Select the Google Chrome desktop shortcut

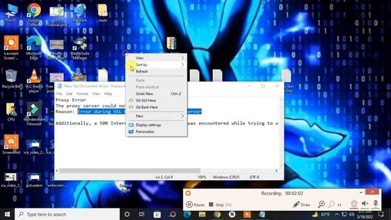[34, 15]
